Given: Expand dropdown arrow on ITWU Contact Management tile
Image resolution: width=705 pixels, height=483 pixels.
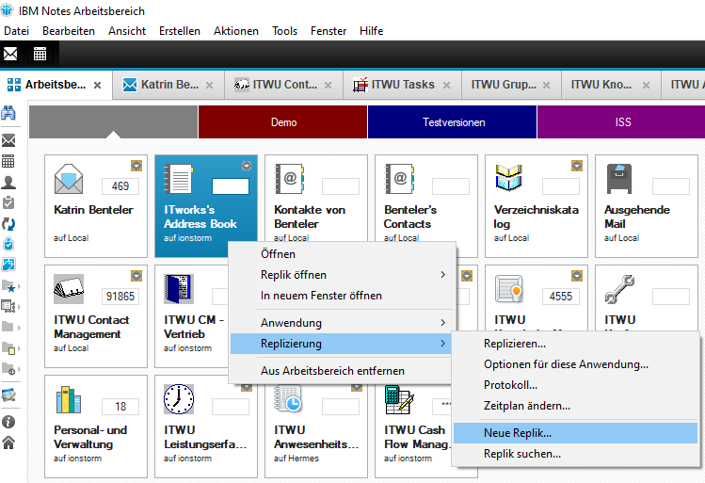Looking at the screenshot, I should click(136, 276).
